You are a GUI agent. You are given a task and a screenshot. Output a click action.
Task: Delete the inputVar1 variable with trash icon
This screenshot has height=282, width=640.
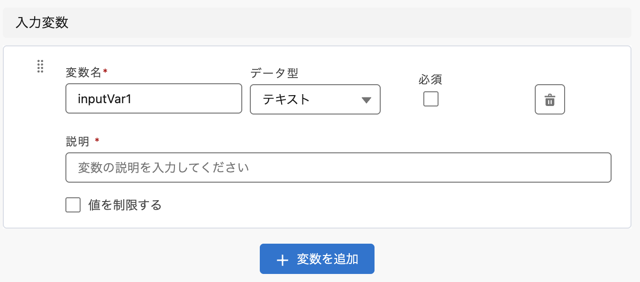tap(549, 99)
